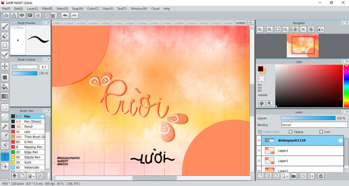
Task: Select the Fill rectangle tool
Action: click(5, 78)
